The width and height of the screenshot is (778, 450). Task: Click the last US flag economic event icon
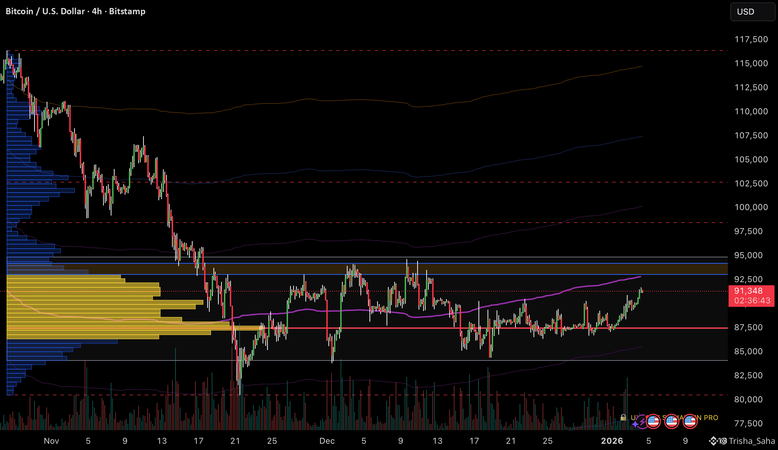690,421
